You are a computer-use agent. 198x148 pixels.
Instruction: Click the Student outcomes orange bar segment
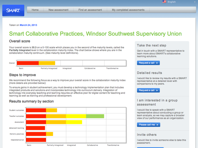52,110
